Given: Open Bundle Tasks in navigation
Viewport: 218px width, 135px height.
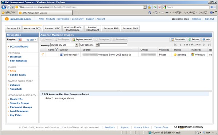Looking at the screenshot, I should [17, 75].
